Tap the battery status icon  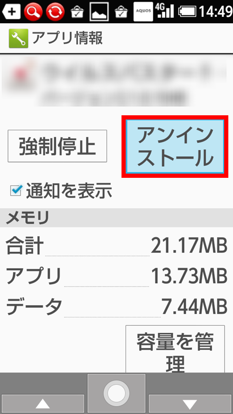point(187,12)
